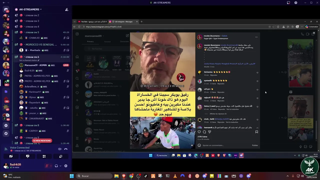Click the browser address bar URL

coord(104,27)
